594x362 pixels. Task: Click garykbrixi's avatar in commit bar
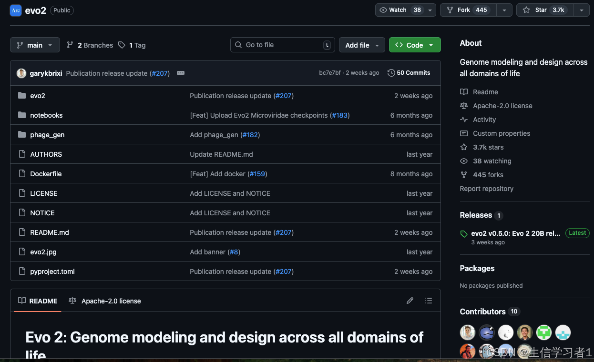[x=21, y=73]
